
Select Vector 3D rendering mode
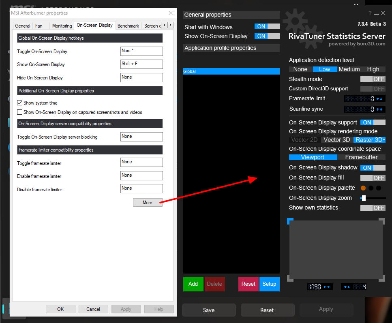click(337, 140)
